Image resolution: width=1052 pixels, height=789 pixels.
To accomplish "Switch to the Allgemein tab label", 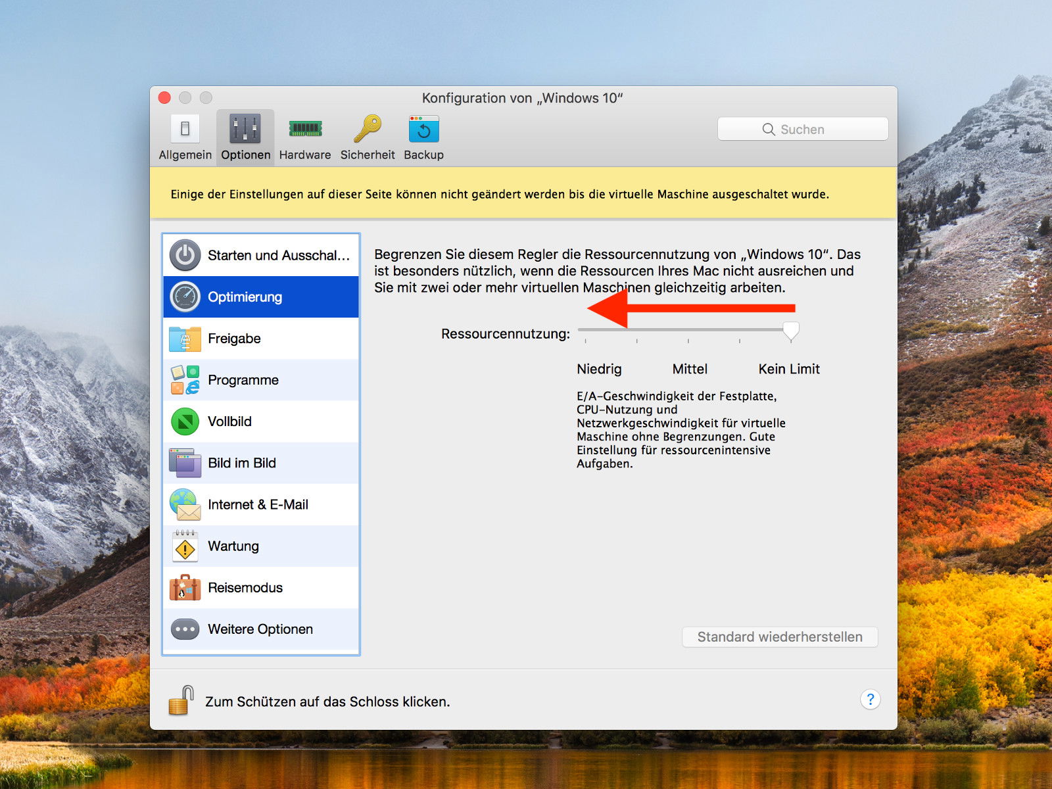I will click(185, 155).
